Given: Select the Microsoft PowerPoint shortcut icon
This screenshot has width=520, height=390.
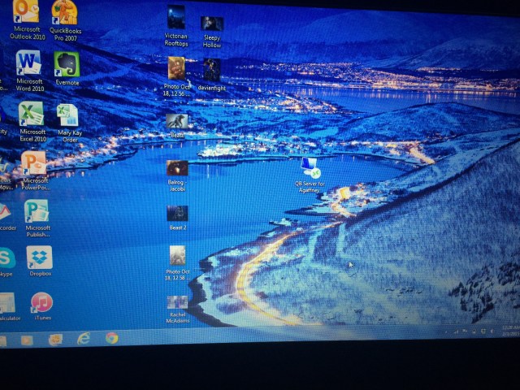Looking at the screenshot, I should (34, 163).
